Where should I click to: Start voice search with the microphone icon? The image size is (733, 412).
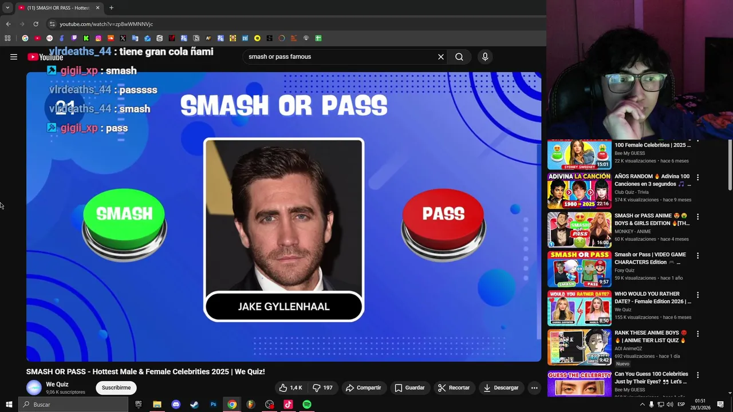pyautogui.click(x=485, y=57)
